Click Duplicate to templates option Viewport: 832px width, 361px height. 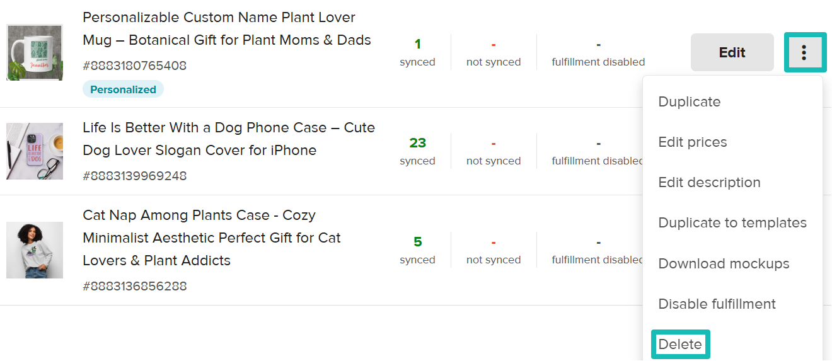(x=732, y=223)
